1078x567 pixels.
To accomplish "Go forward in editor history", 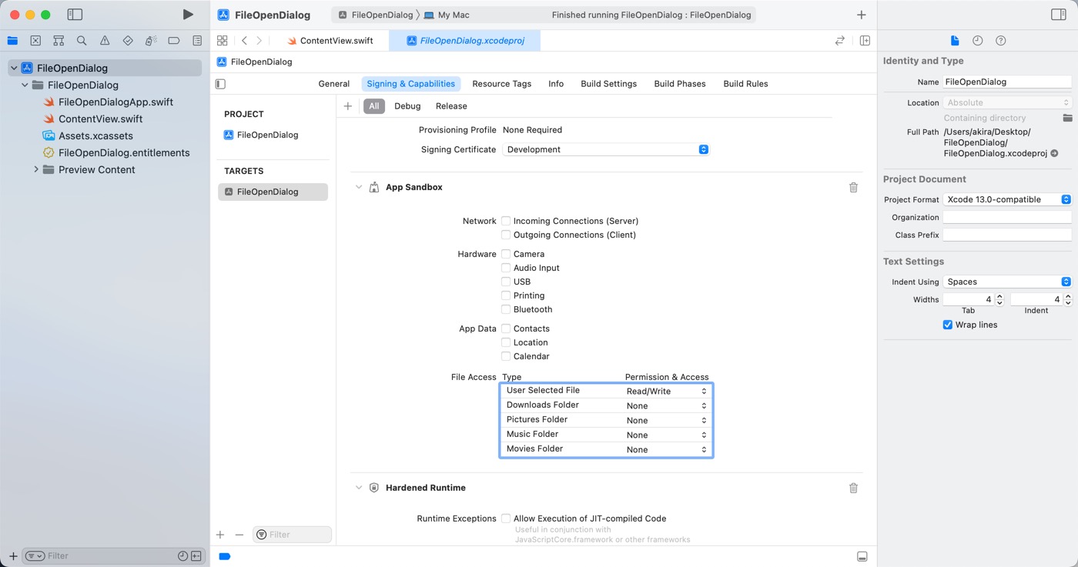I will (259, 41).
